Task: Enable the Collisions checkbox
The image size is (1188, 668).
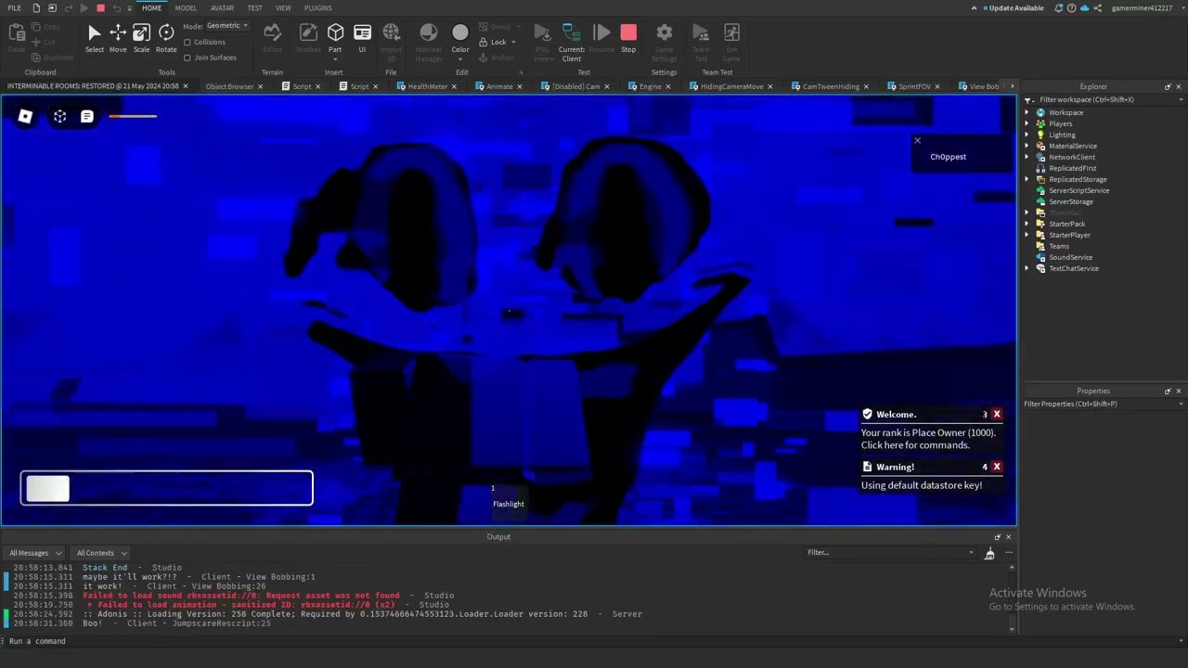Action: pos(187,42)
